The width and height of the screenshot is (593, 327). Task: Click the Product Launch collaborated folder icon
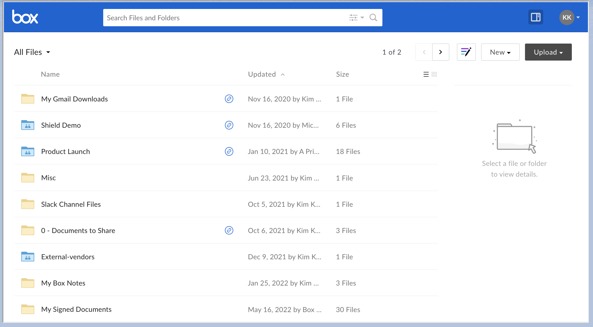click(28, 151)
